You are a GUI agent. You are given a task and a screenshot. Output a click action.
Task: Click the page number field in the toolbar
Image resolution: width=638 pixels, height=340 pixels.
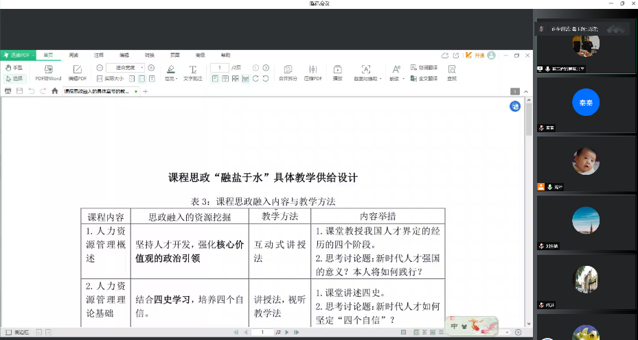point(220,68)
